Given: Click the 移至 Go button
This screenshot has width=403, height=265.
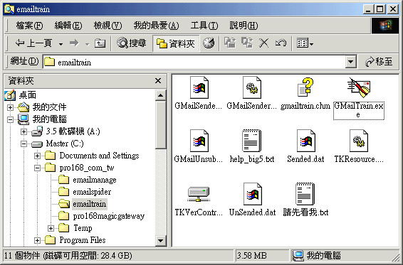Looking at the screenshot, I should point(379,62).
